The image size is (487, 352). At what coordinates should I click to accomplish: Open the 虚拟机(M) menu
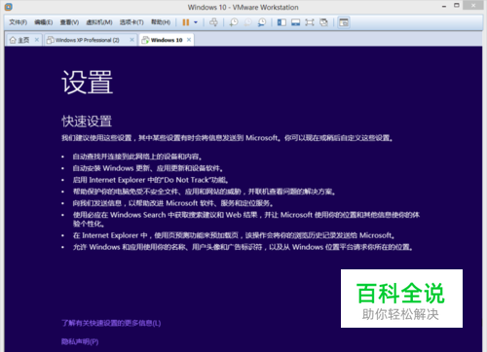(99, 22)
